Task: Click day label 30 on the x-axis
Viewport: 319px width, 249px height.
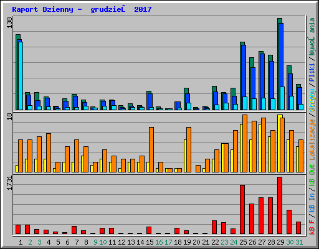Action: tap(290, 242)
